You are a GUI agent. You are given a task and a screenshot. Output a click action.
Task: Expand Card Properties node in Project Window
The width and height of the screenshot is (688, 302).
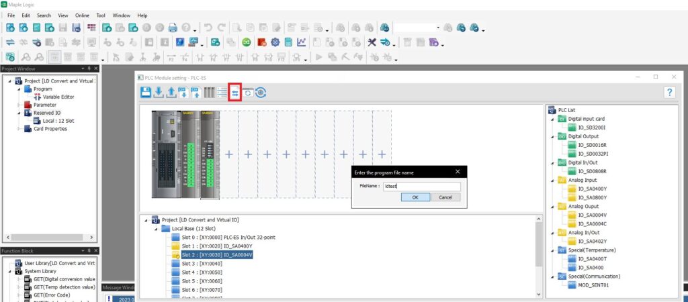(18, 129)
